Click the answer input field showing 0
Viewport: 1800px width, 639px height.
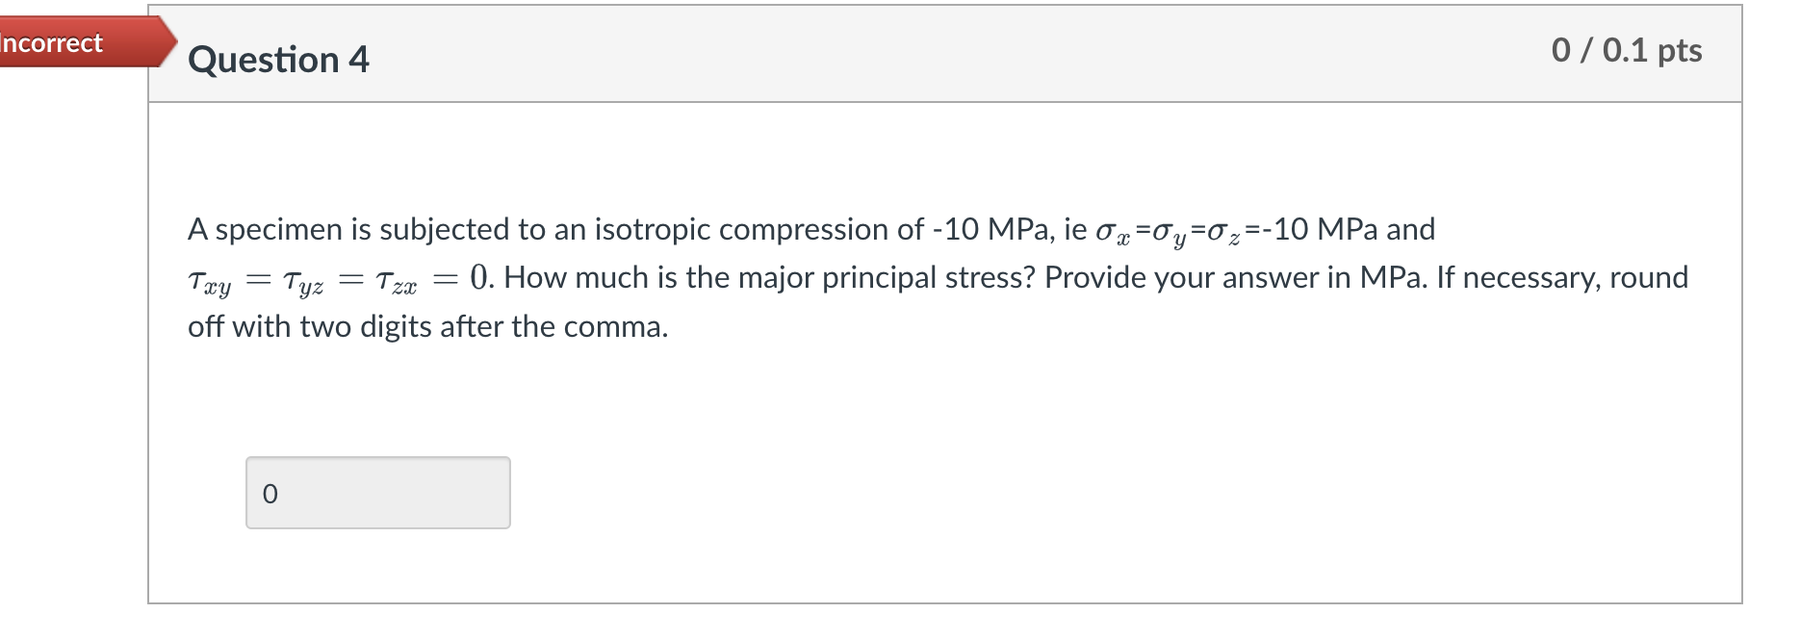click(378, 492)
